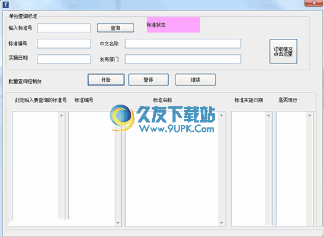Click the up arrow of 标准实施日期 list scrollbar
Image resolution: width=324 pixels, height=237 pixels.
point(269,115)
